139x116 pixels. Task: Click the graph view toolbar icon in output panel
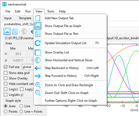(7, 31)
